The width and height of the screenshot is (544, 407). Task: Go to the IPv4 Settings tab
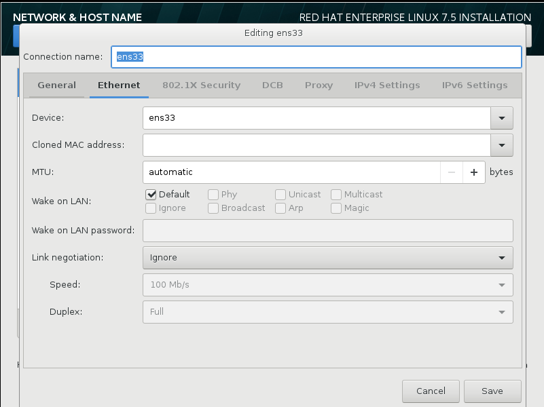tap(387, 85)
